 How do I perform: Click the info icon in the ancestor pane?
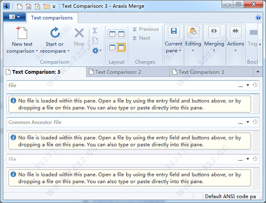click(13, 137)
